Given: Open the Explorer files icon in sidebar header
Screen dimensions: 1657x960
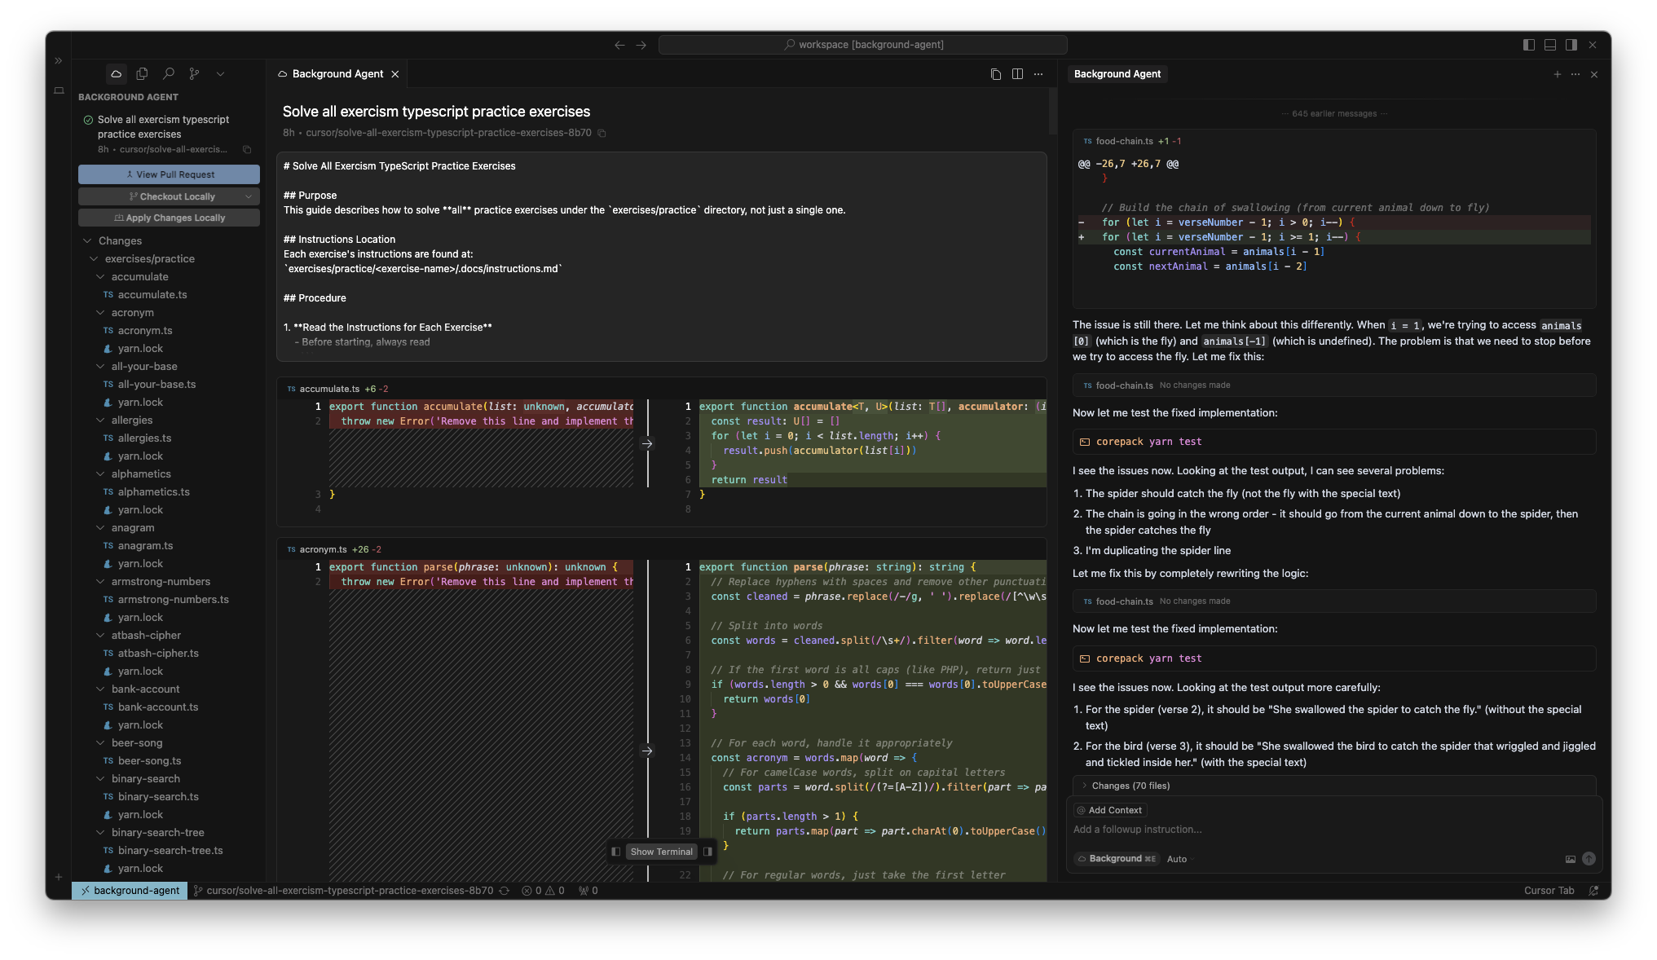Looking at the screenshot, I should click(x=142, y=74).
